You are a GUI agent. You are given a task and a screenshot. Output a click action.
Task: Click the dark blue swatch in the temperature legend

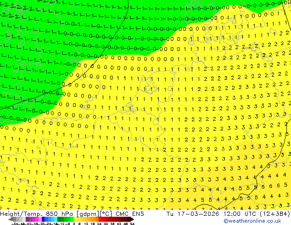pyautogui.click(x=43, y=219)
